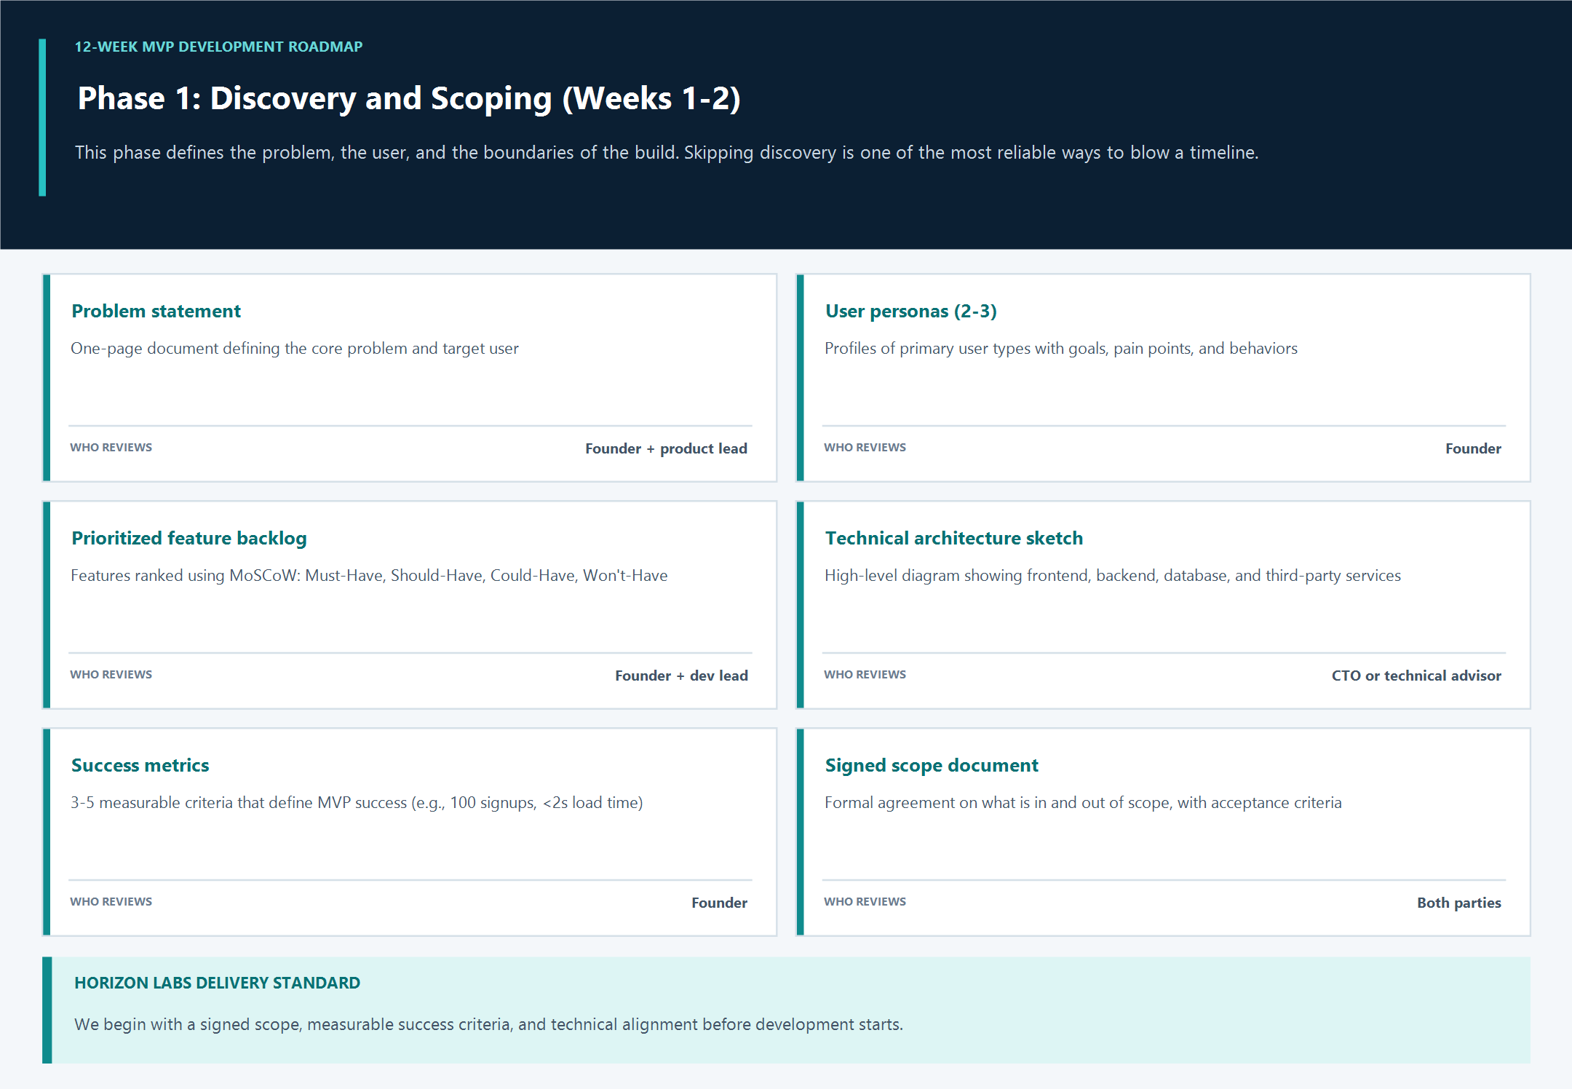1572x1089 pixels.
Task: Click the '3-5 measurable criteria' description
Action: coord(357,803)
